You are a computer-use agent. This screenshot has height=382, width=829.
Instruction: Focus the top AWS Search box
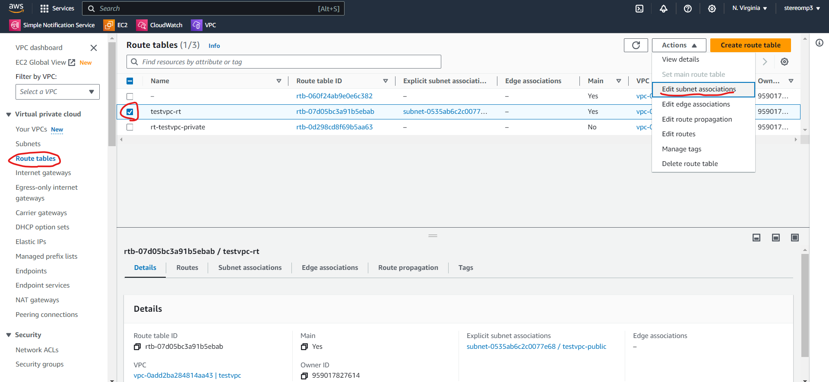(213, 9)
